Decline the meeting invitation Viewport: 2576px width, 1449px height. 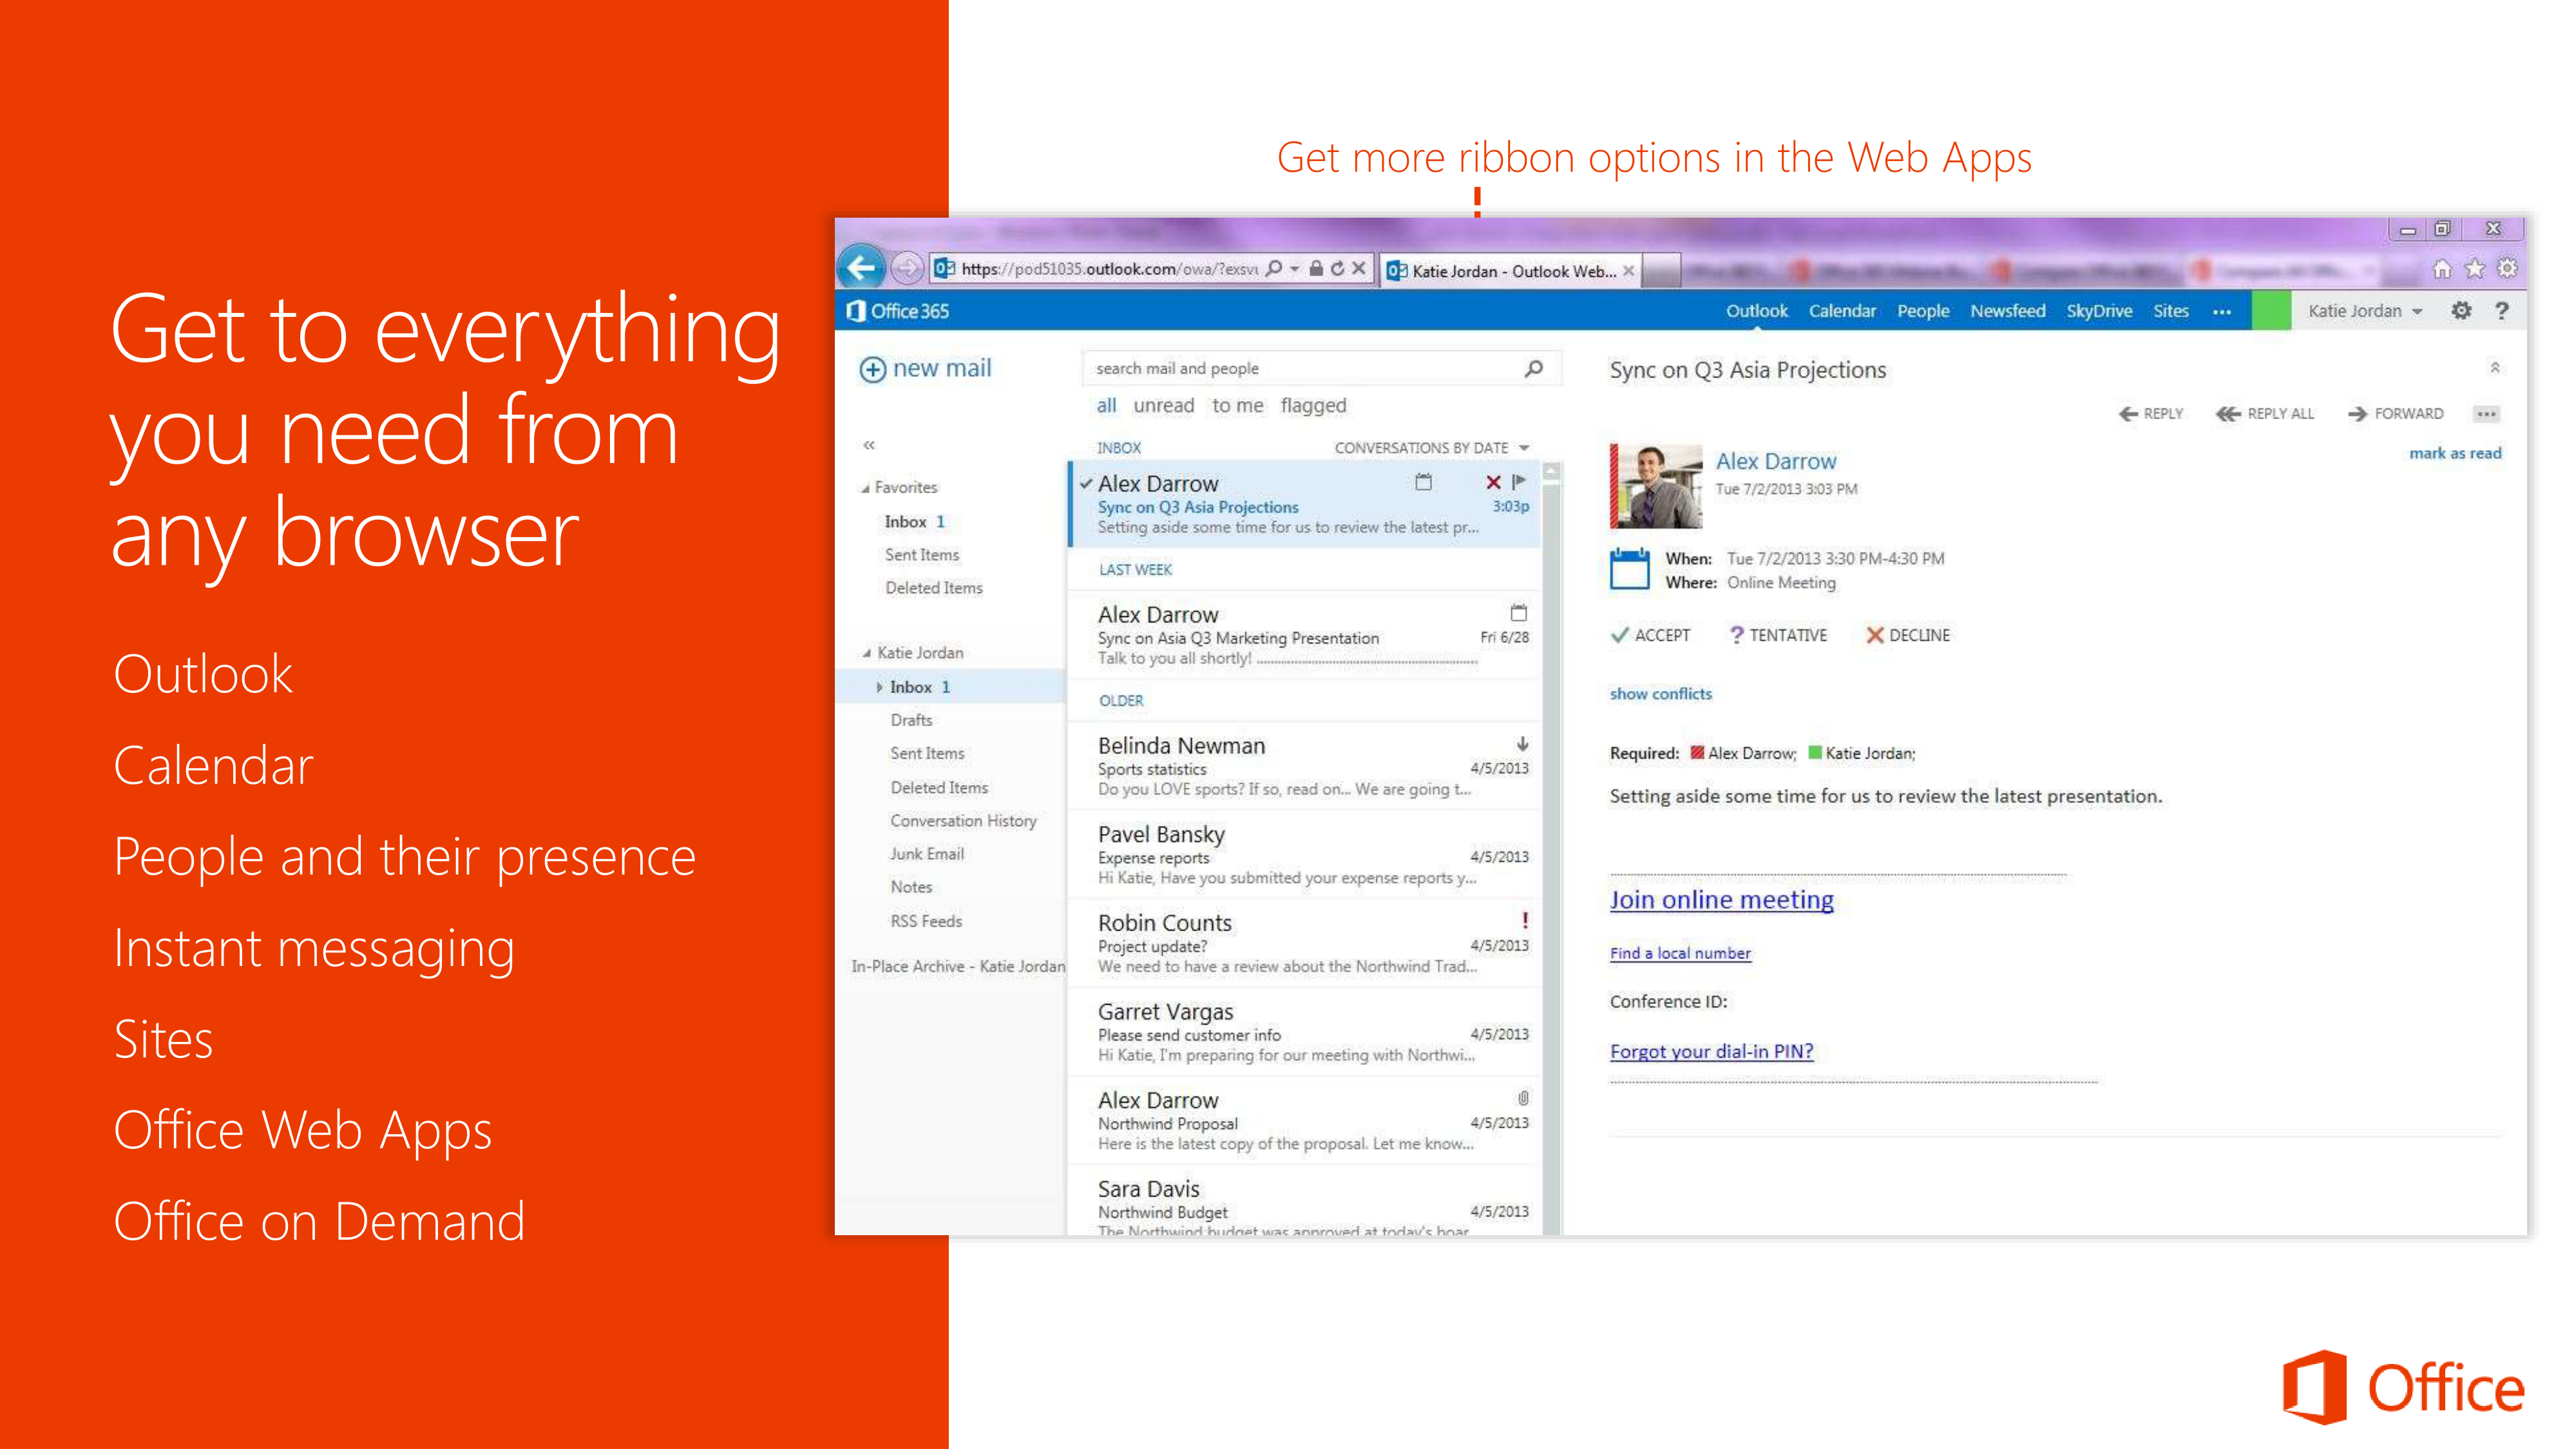point(1908,635)
